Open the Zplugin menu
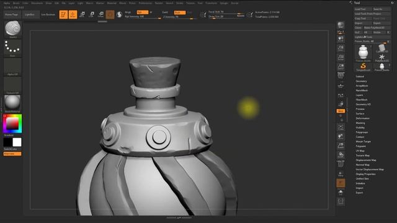This screenshot has width=397, height=223. pyautogui.click(x=224, y=3)
